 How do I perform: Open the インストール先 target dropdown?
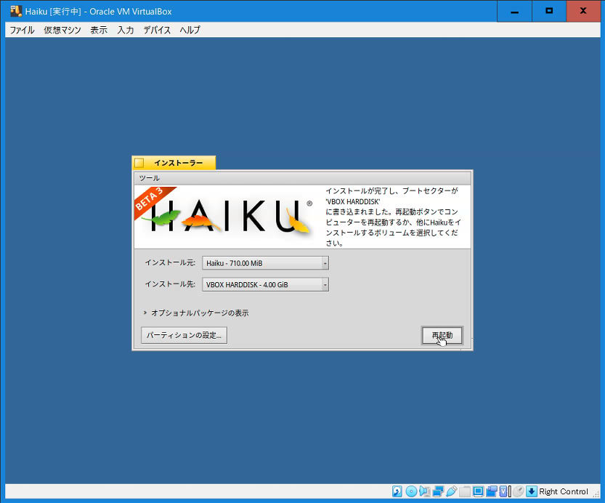pyautogui.click(x=266, y=284)
